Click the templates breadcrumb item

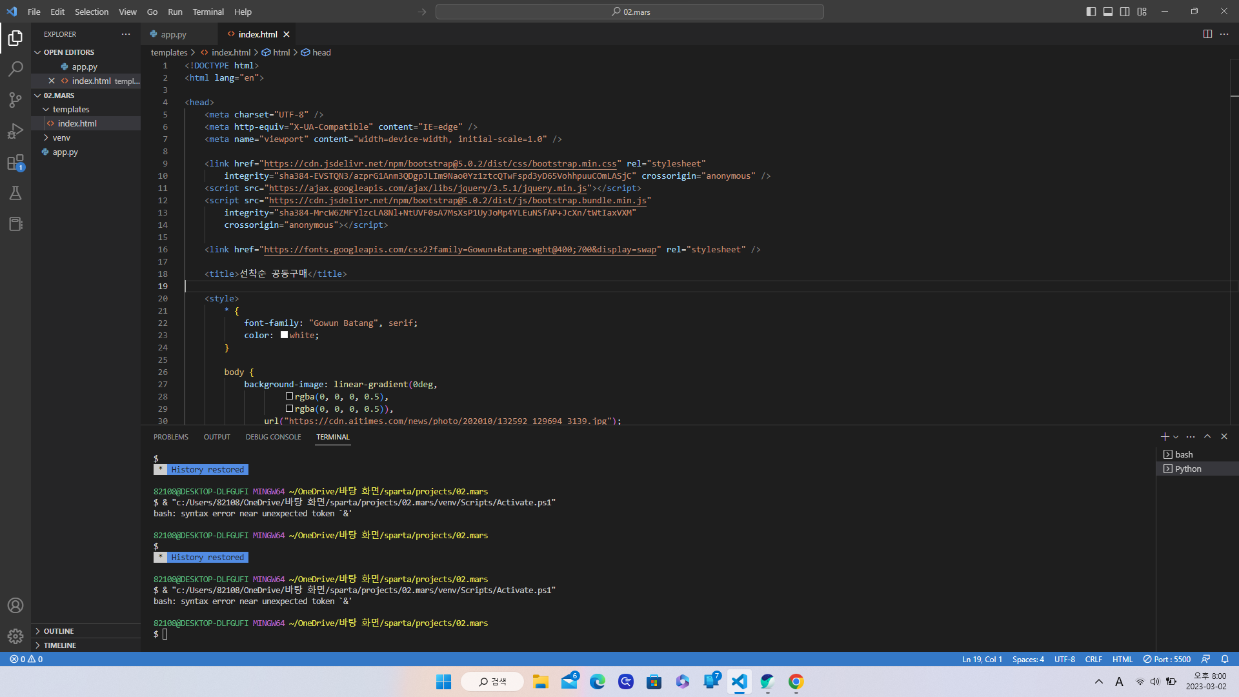[x=169, y=53]
